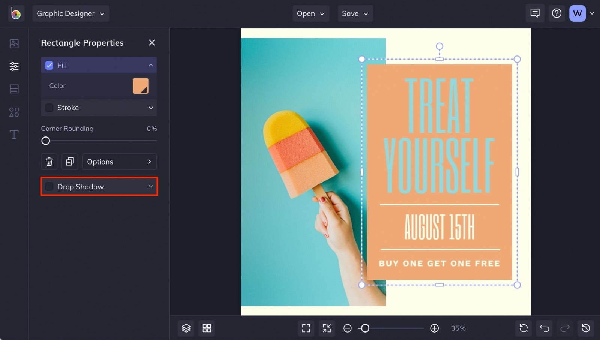Open the Save dropdown menu
This screenshot has width=600, height=340.
(x=355, y=13)
